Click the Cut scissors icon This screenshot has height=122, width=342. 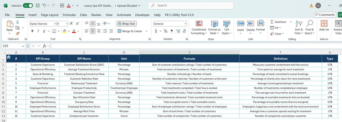point(18,22)
